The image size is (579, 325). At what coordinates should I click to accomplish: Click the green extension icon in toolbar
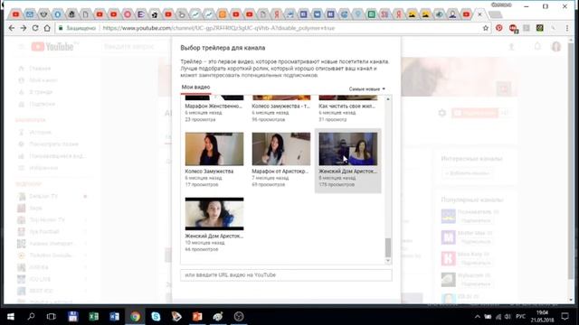click(540, 28)
